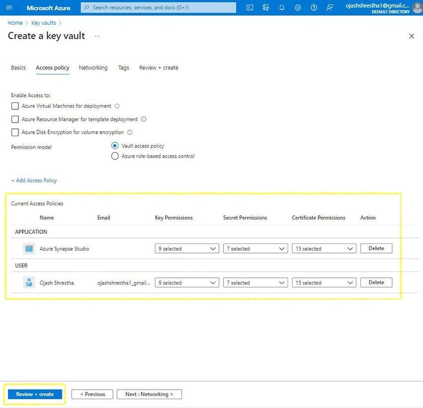423x408 pixels.
Task: Expand Secret Permissions dropdown for Ojash Shrestha
Action: pyautogui.click(x=255, y=282)
